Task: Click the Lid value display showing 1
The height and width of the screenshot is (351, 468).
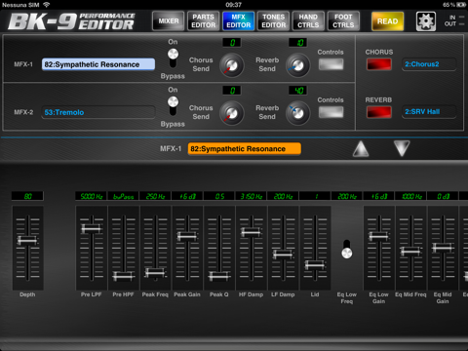Action: pyautogui.click(x=315, y=196)
